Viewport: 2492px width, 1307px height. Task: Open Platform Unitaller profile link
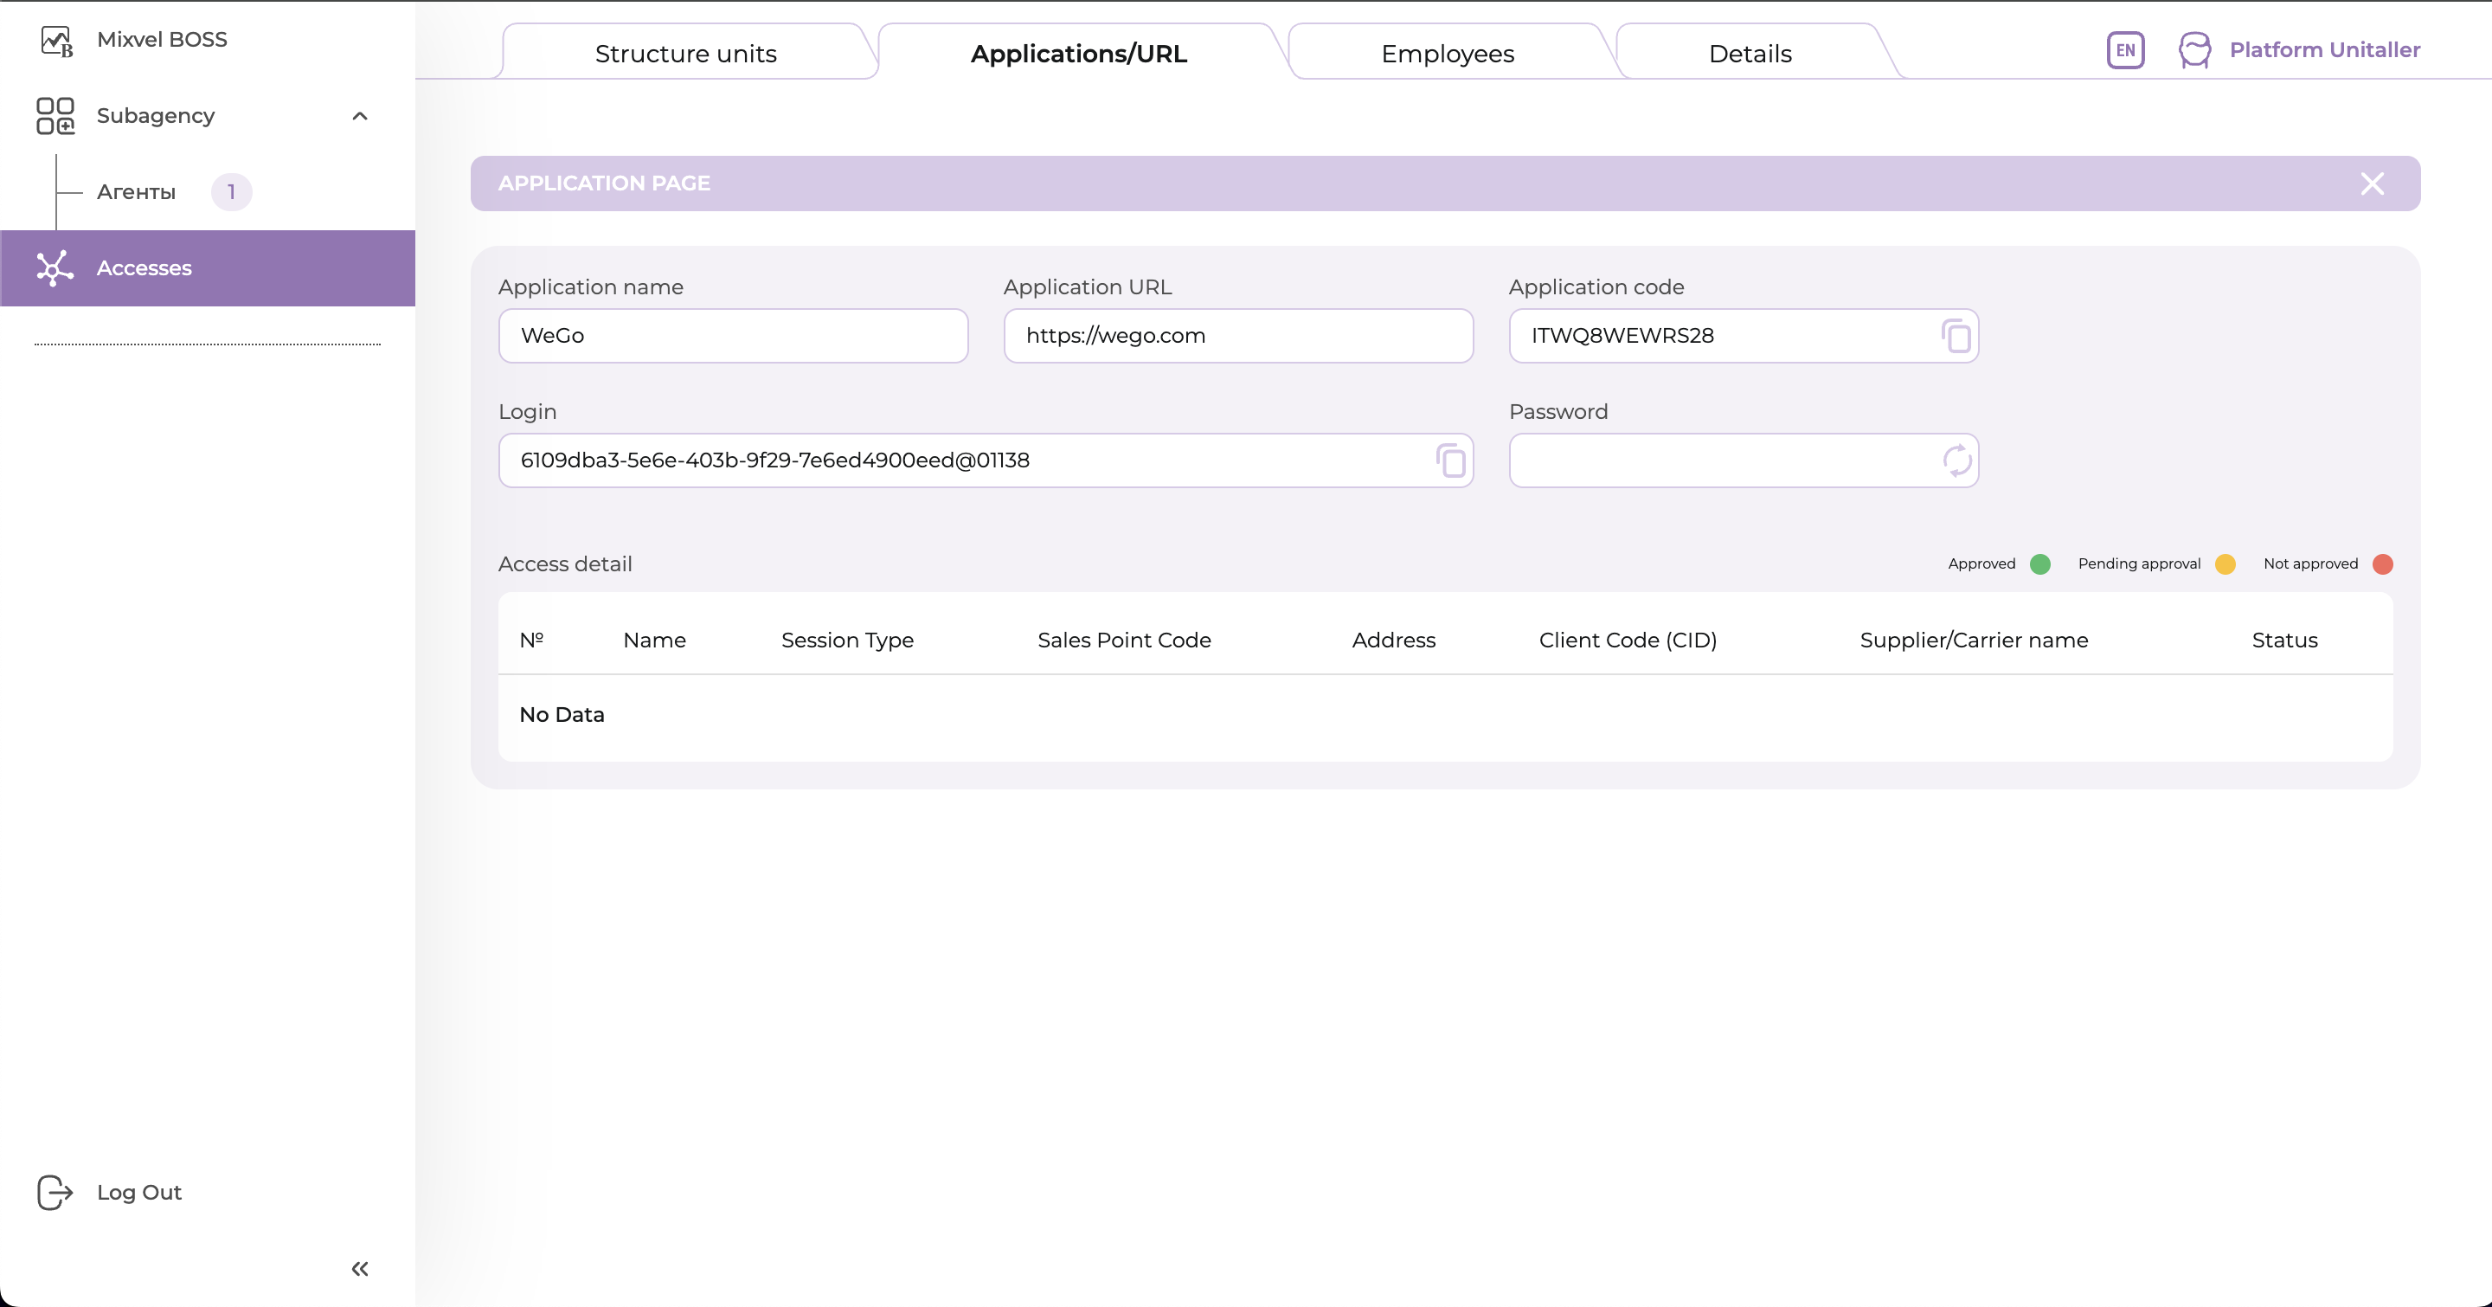coord(2323,50)
